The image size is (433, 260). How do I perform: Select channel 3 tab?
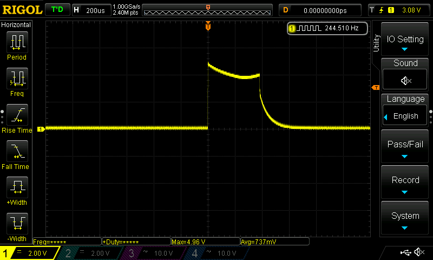(153, 253)
